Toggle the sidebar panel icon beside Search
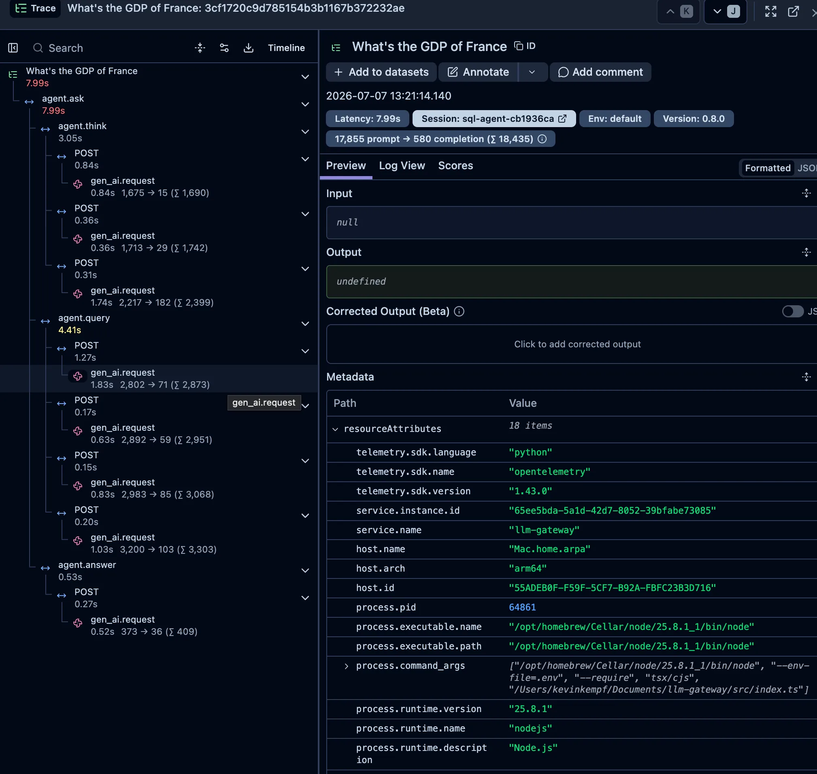Screen dimensions: 817x774 [x=13, y=48]
